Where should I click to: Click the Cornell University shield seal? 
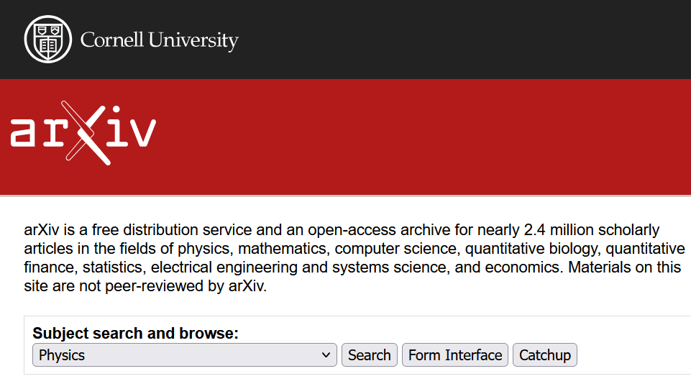(x=48, y=40)
